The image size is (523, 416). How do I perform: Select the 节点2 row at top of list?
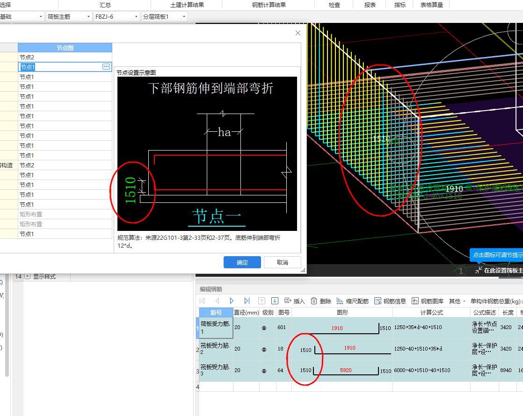click(x=65, y=57)
